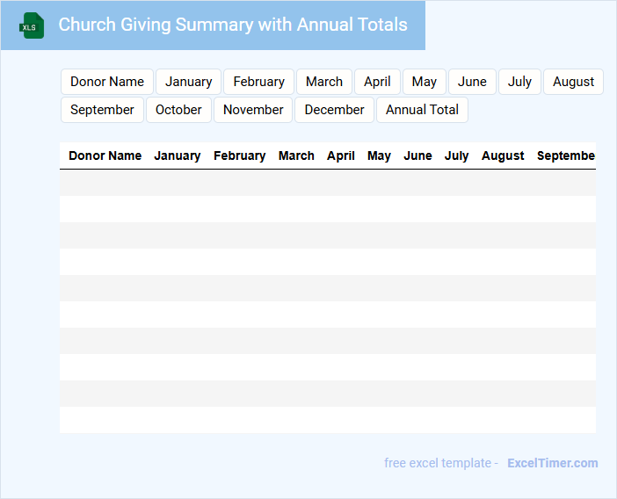
Task: Click the green XLS file icon
Action: [32, 25]
